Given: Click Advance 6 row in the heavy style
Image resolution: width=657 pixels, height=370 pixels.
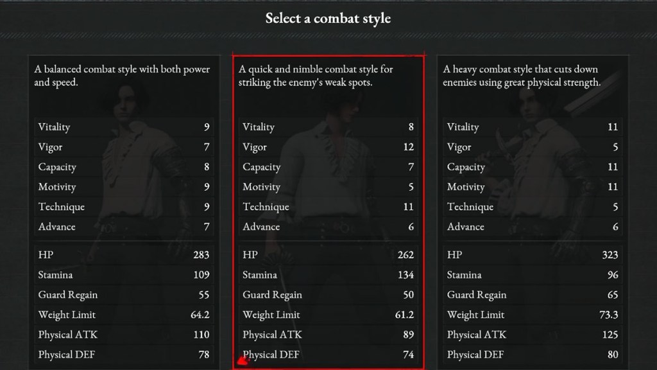Looking at the screenshot, I should 533,227.
